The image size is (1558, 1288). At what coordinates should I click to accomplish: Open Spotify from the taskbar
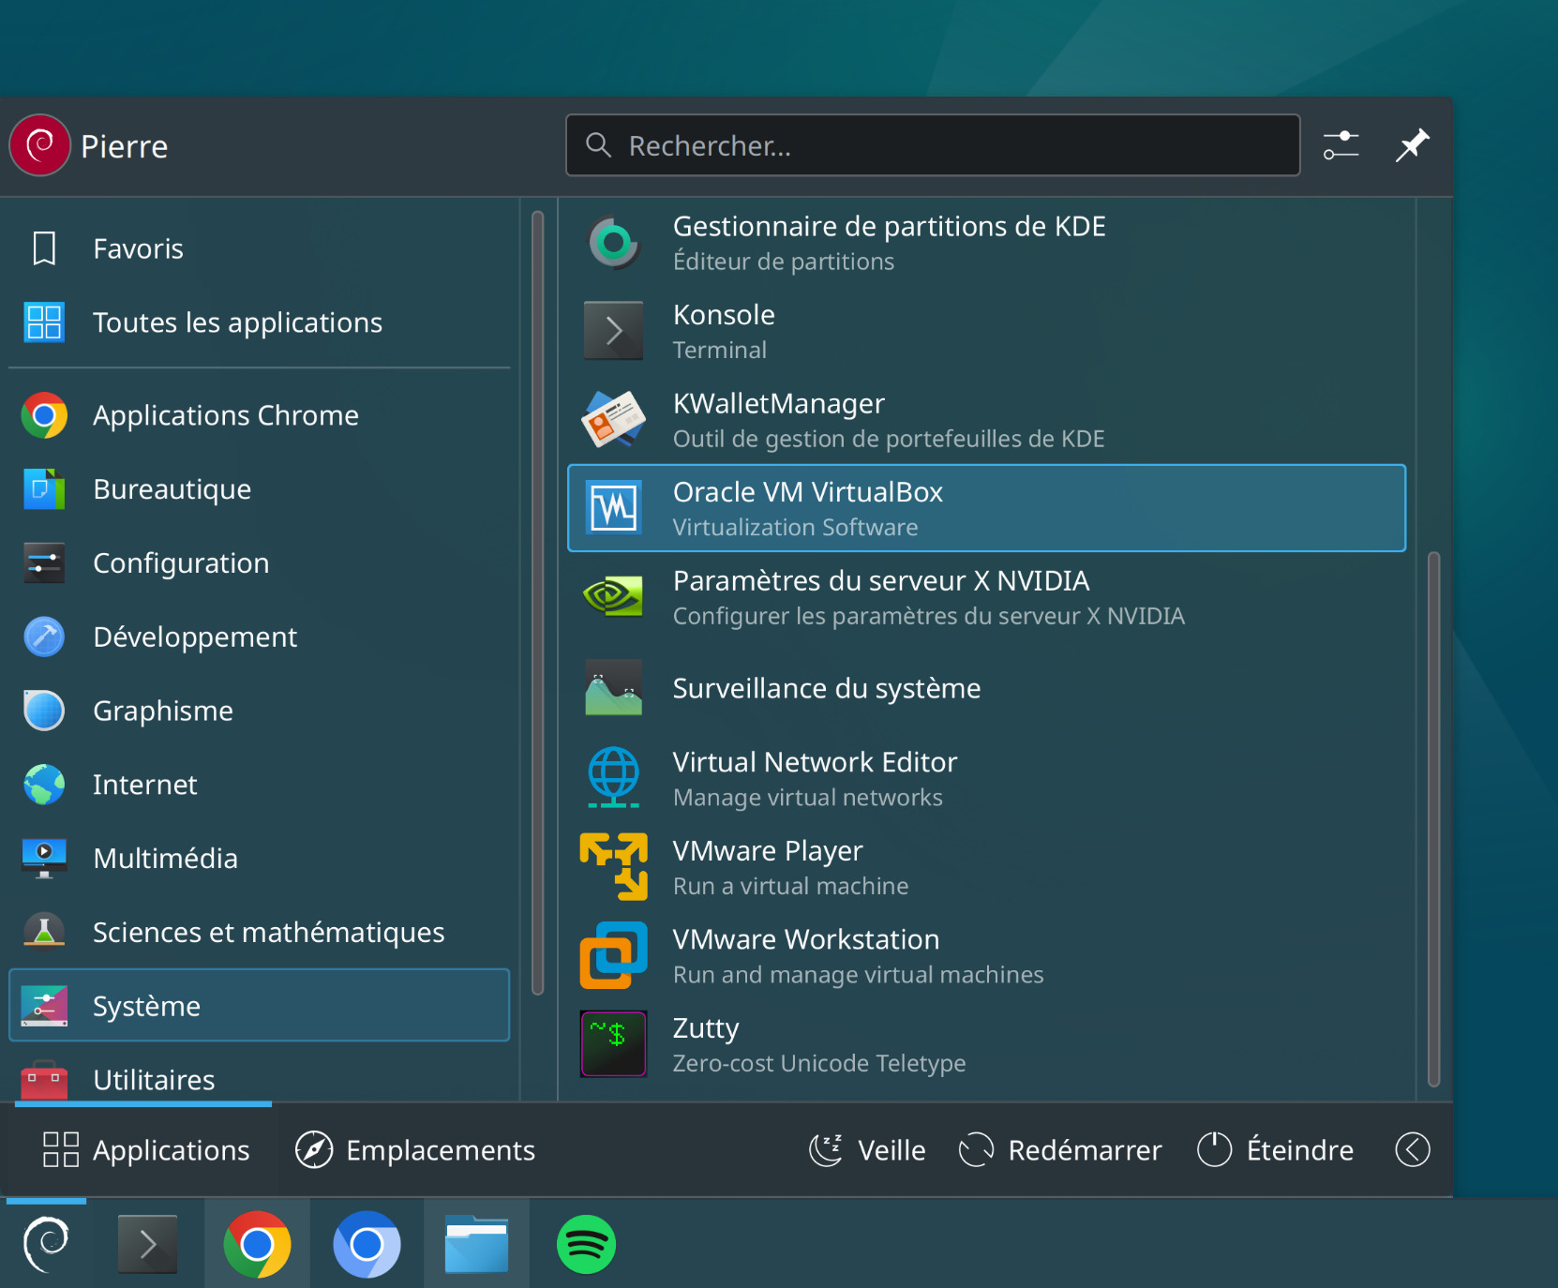(x=586, y=1245)
